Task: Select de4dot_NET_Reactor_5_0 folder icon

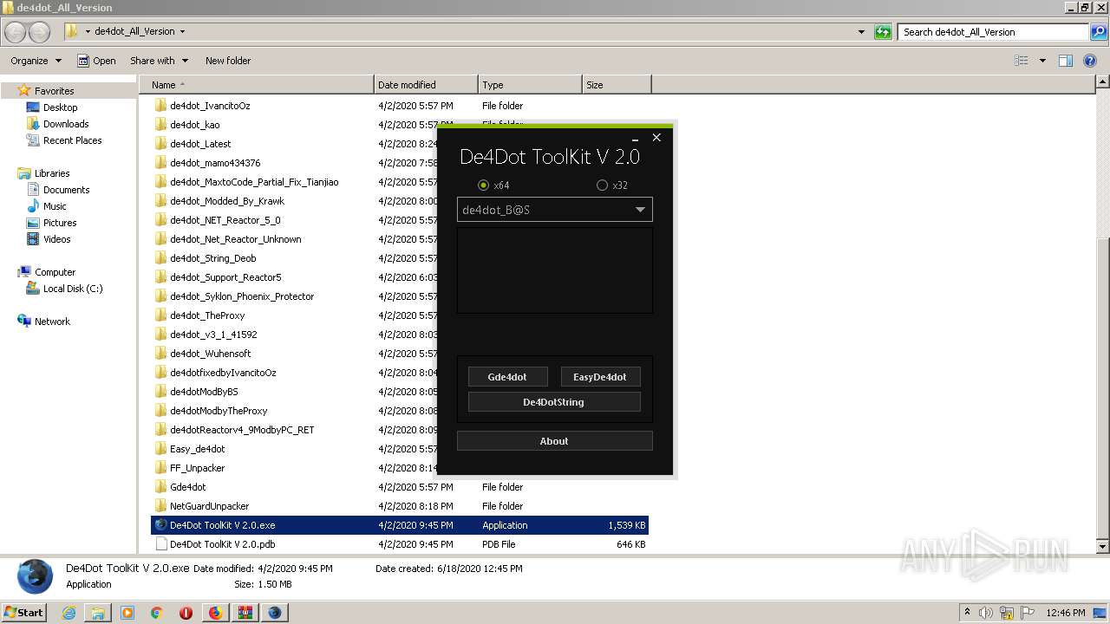Action: coord(160,220)
